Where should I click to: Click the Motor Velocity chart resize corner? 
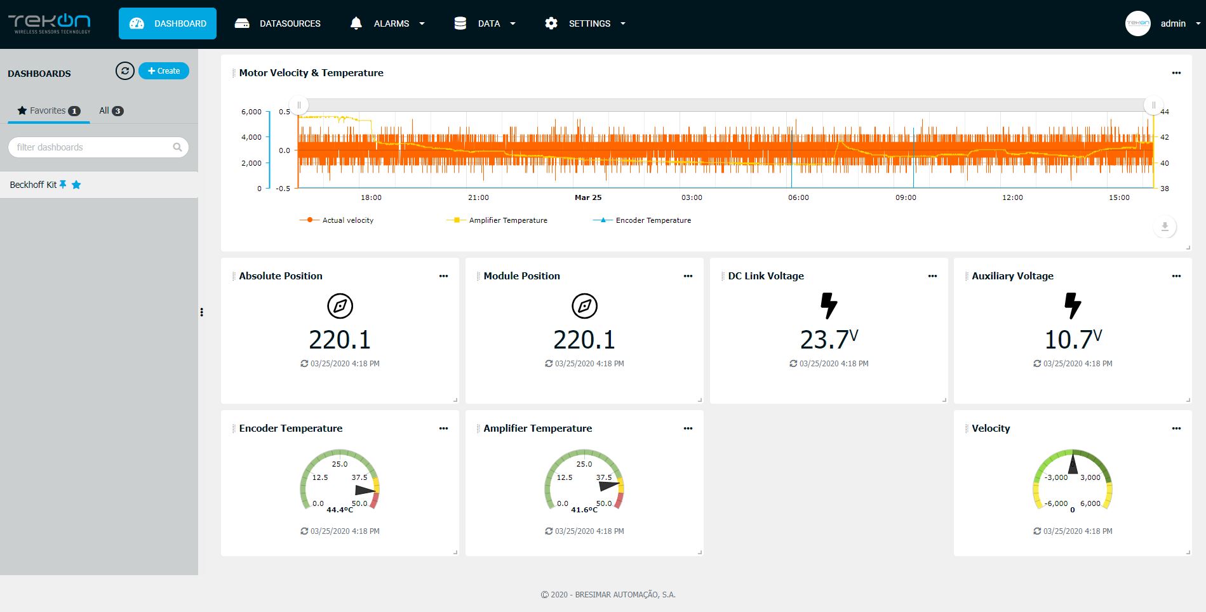point(1188,248)
